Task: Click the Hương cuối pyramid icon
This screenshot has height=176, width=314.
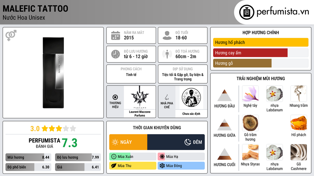Action: (x=224, y=154)
